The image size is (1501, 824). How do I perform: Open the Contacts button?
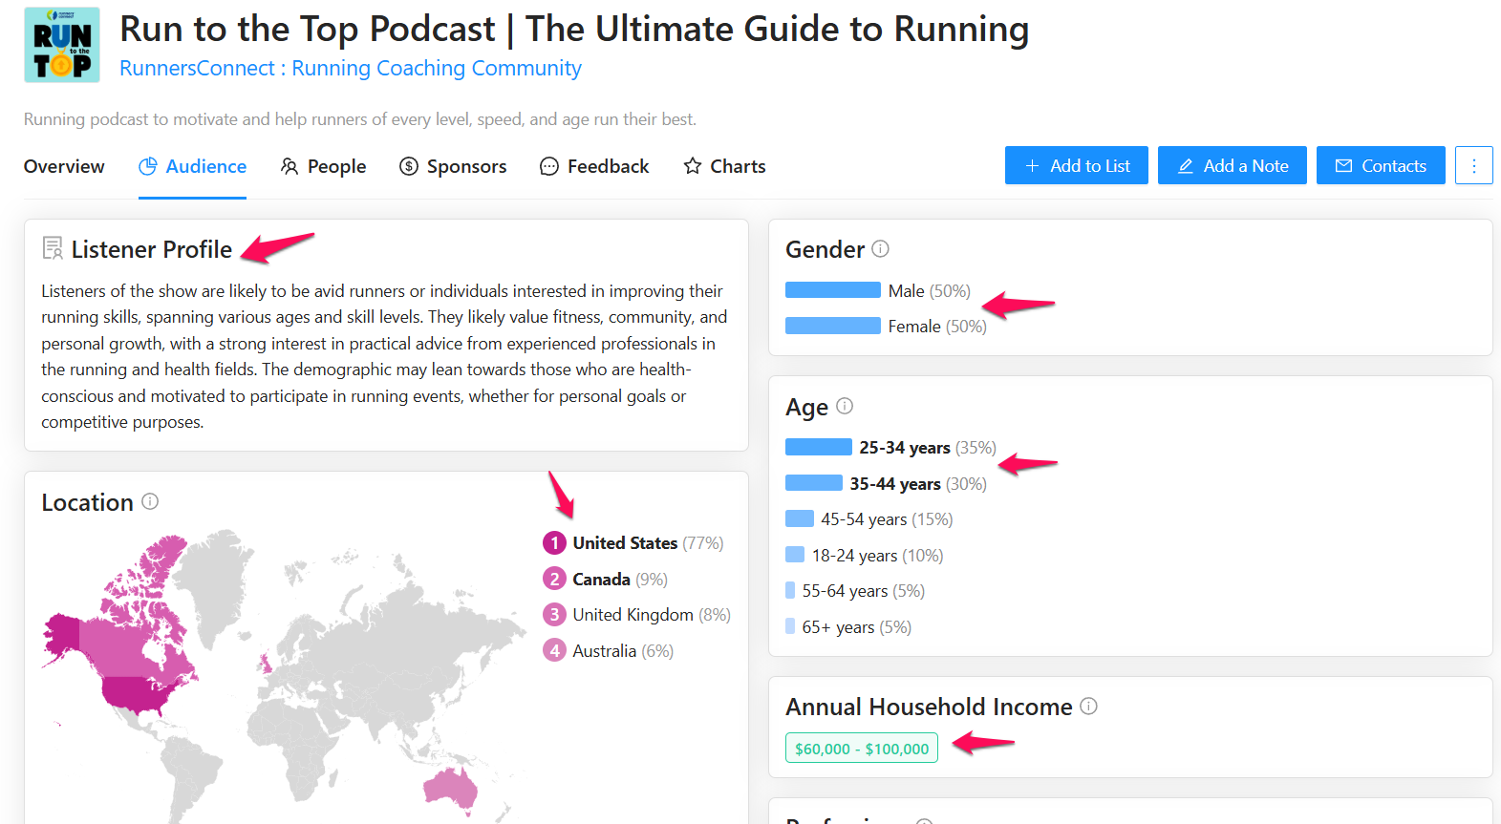pyautogui.click(x=1380, y=165)
